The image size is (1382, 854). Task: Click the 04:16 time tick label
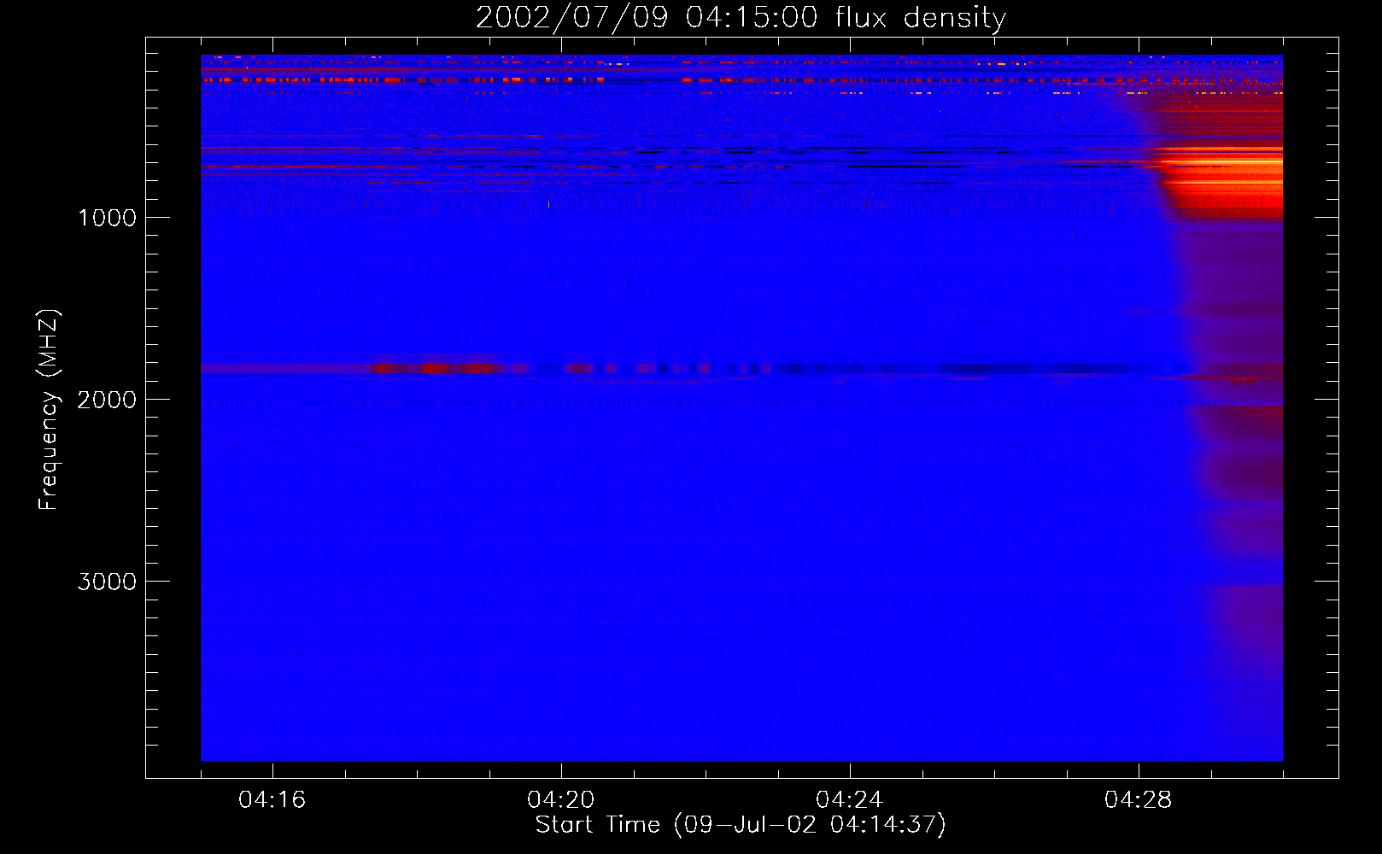[x=272, y=800]
